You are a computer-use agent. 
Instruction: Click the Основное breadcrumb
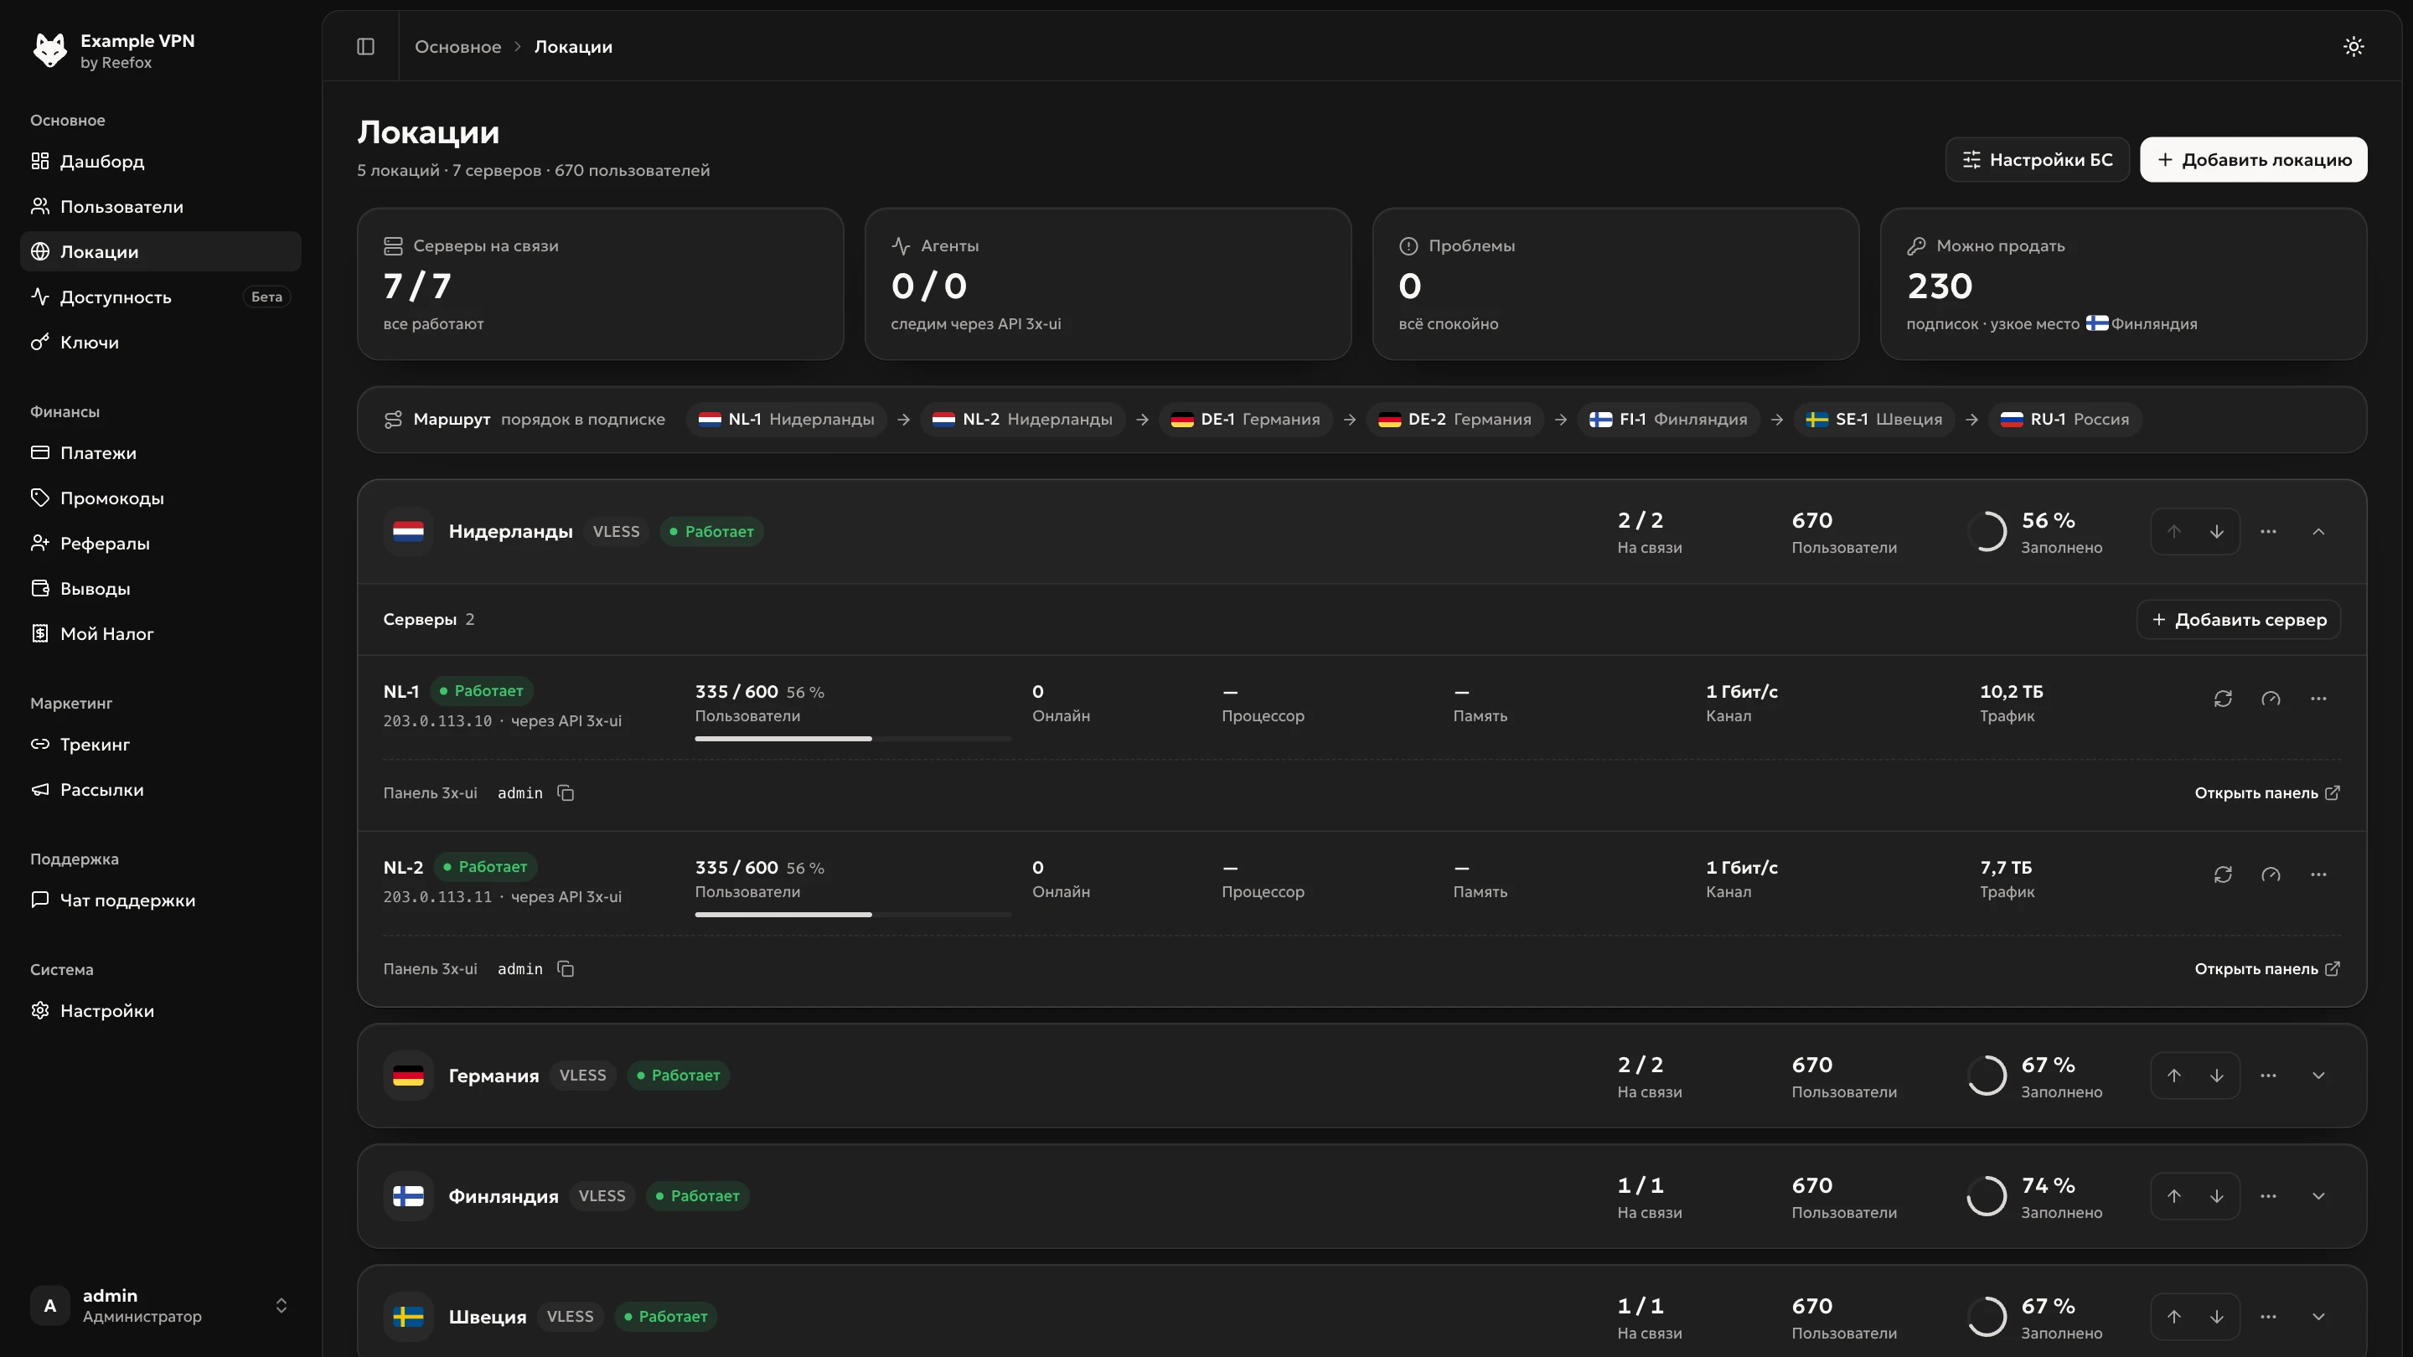point(458,46)
